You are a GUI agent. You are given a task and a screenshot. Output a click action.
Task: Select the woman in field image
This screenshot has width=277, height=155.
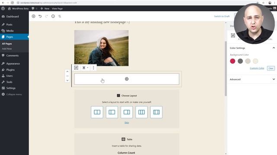point(101,48)
